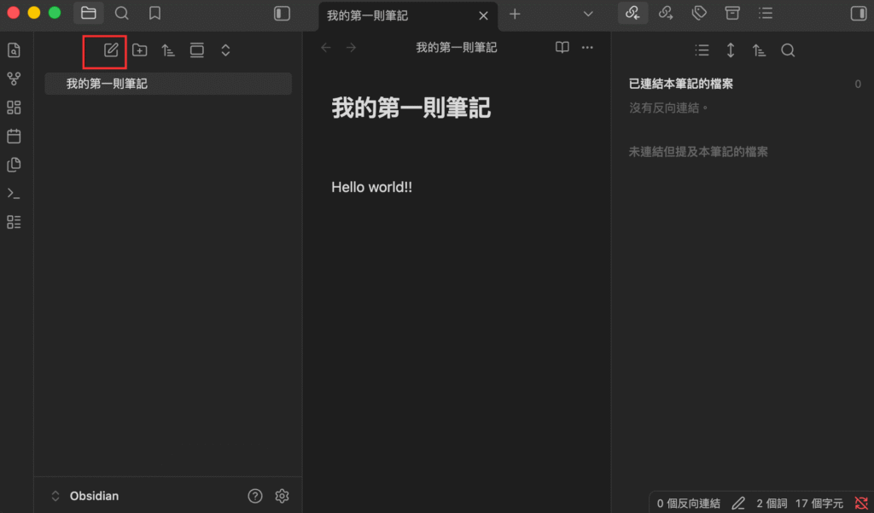Click 0 個反向連結 in status bar
Image resolution: width=874 pixels, height=513 pixels.
pyautogui.click(x=689, y=504)
